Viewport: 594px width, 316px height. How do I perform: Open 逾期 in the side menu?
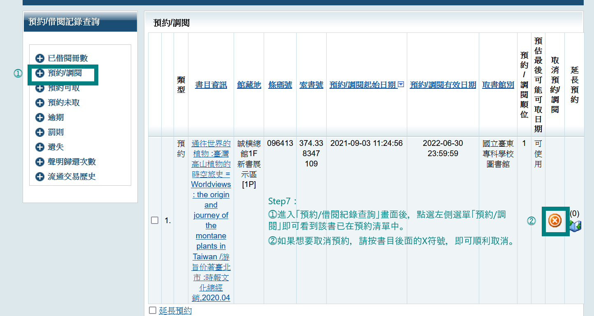[56, 118]
